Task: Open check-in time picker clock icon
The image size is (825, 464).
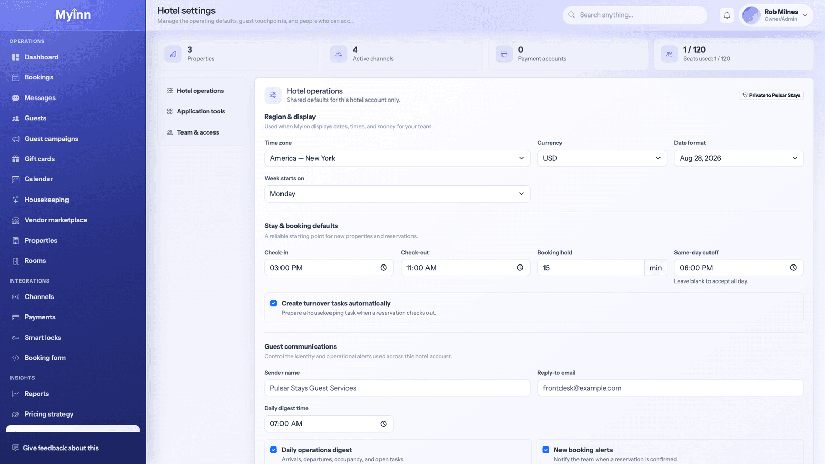Action: 383,268
